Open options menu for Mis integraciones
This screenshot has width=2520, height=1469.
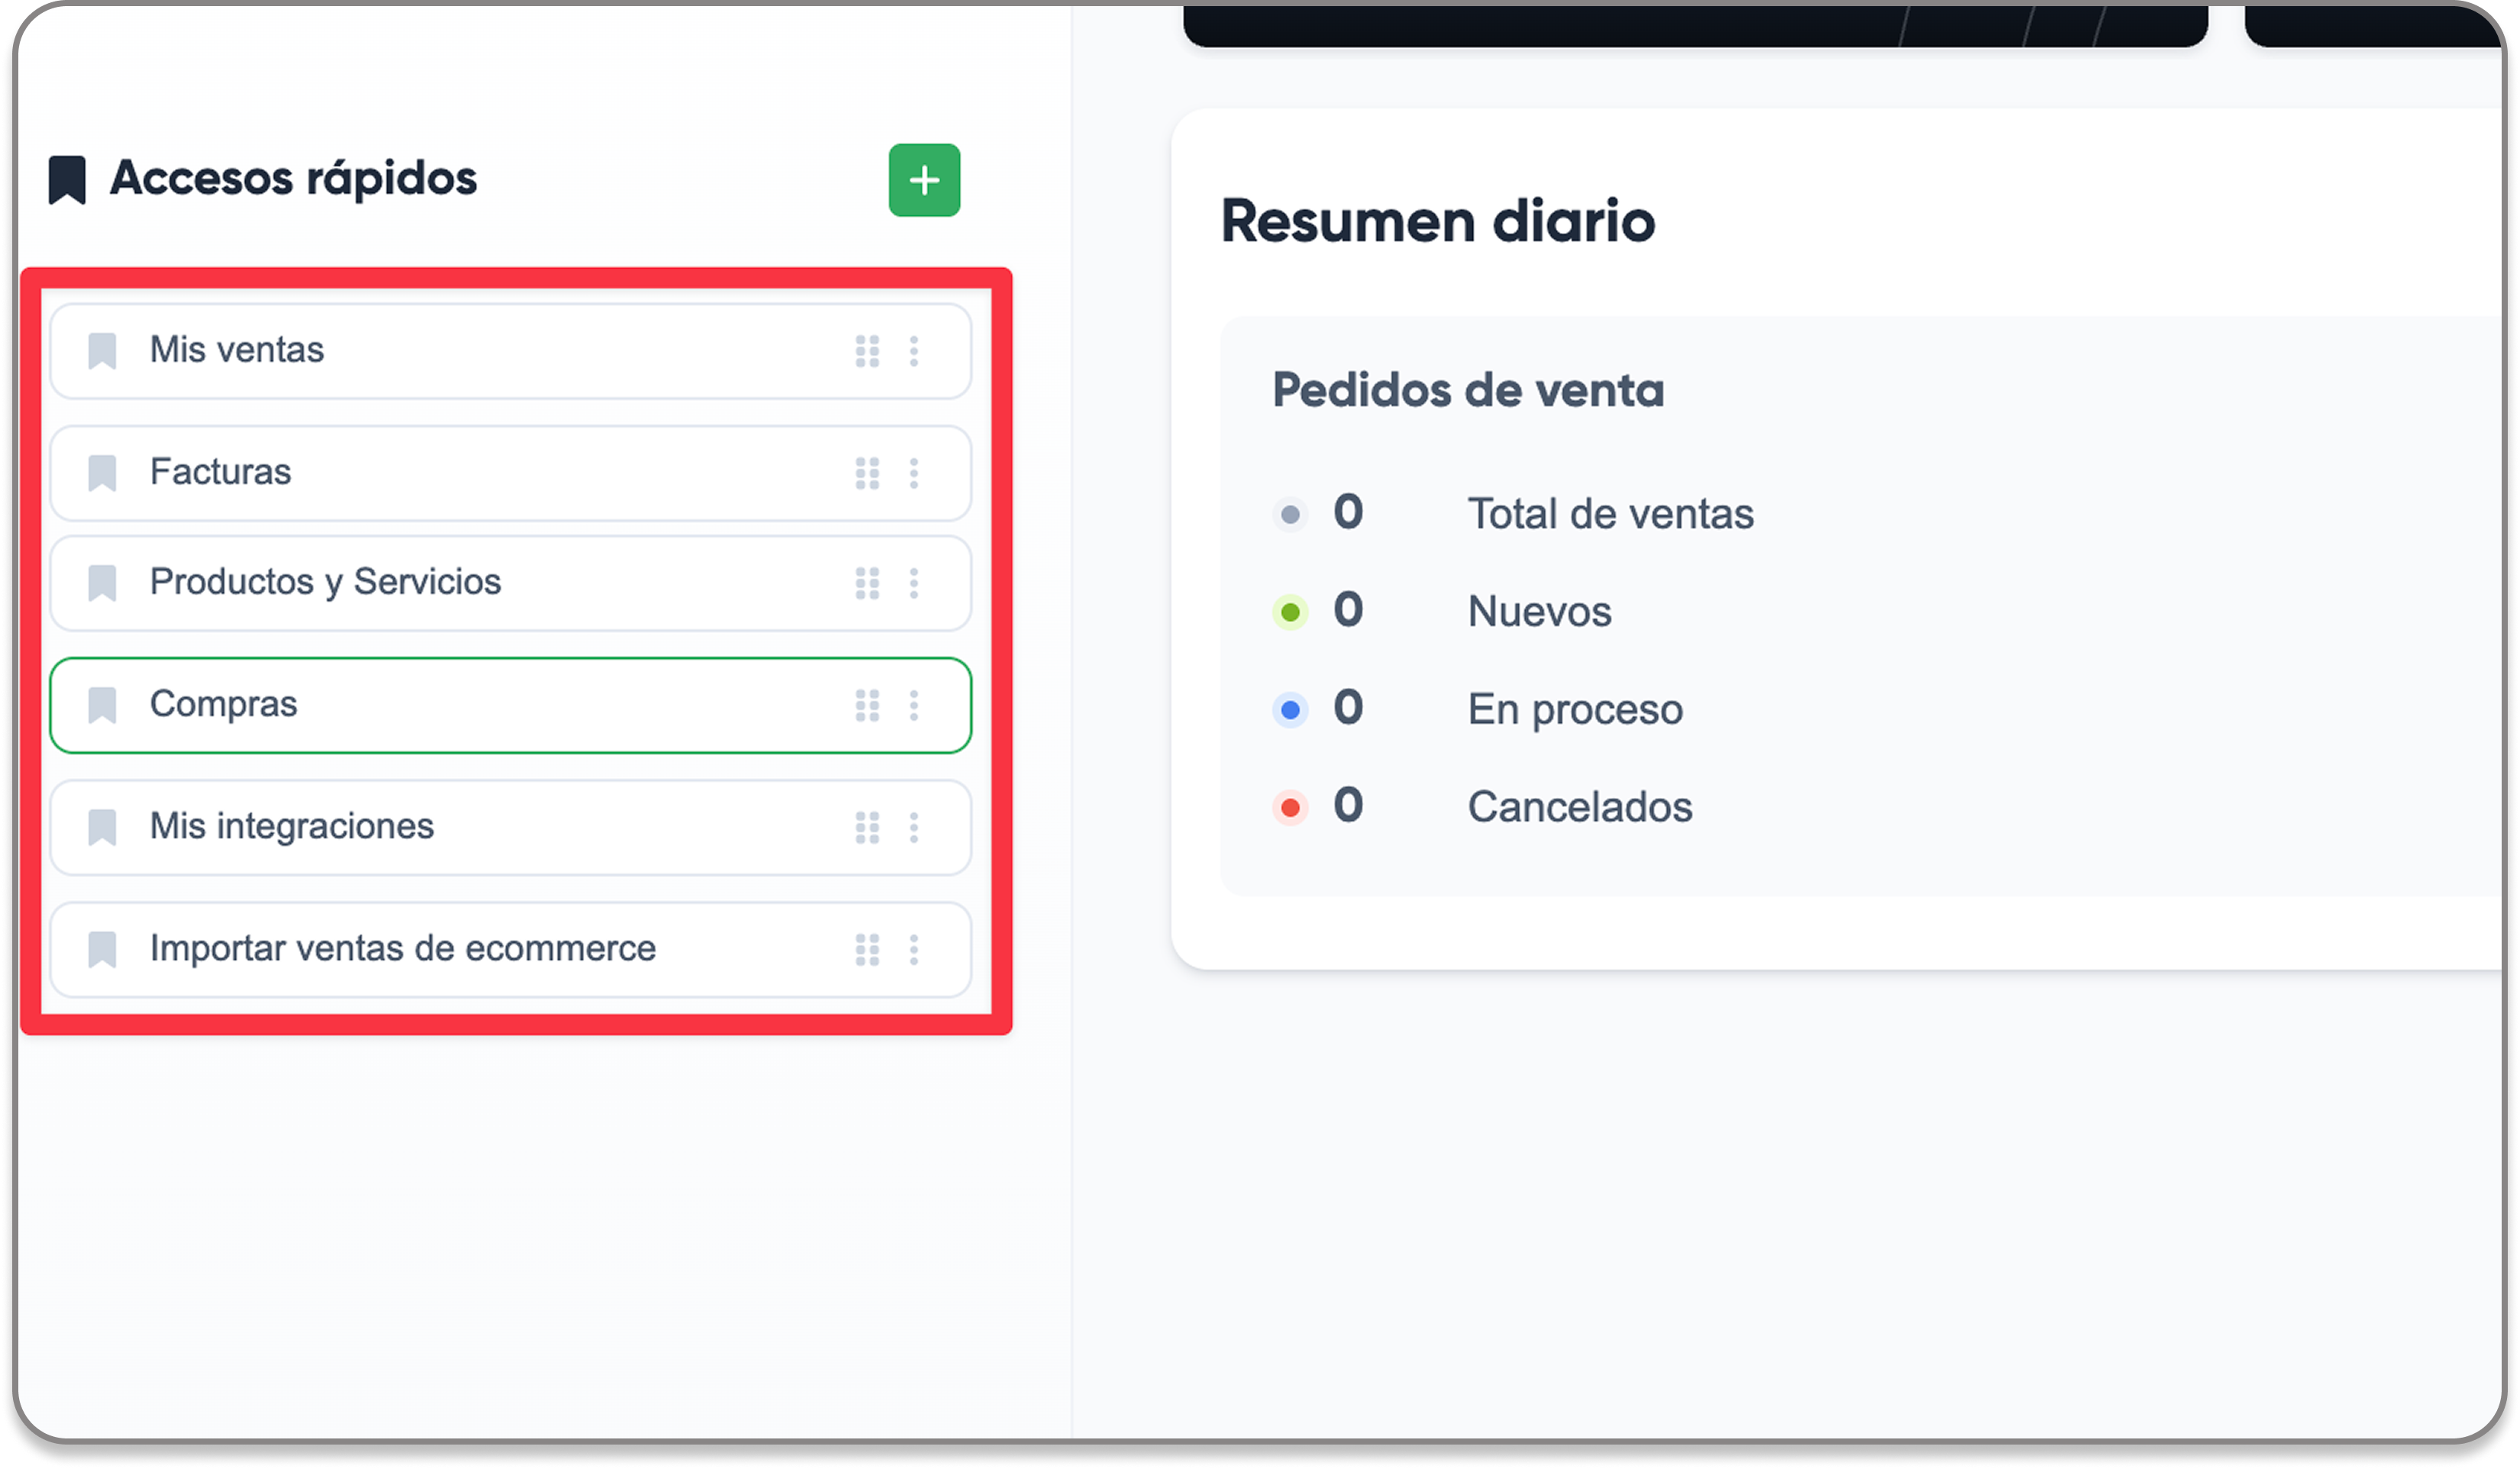[914, 827]
